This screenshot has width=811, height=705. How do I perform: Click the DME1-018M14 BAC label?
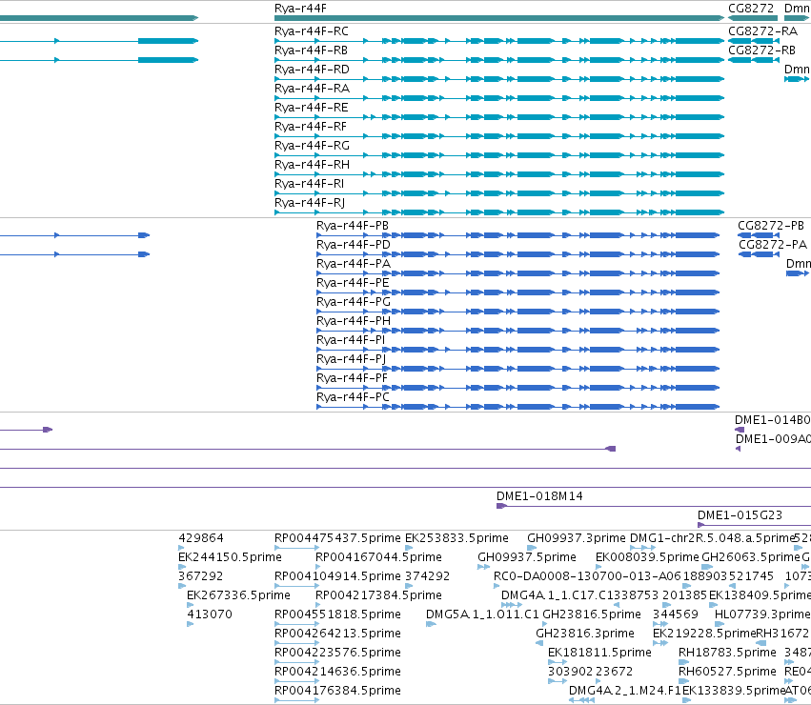[539, 496]
